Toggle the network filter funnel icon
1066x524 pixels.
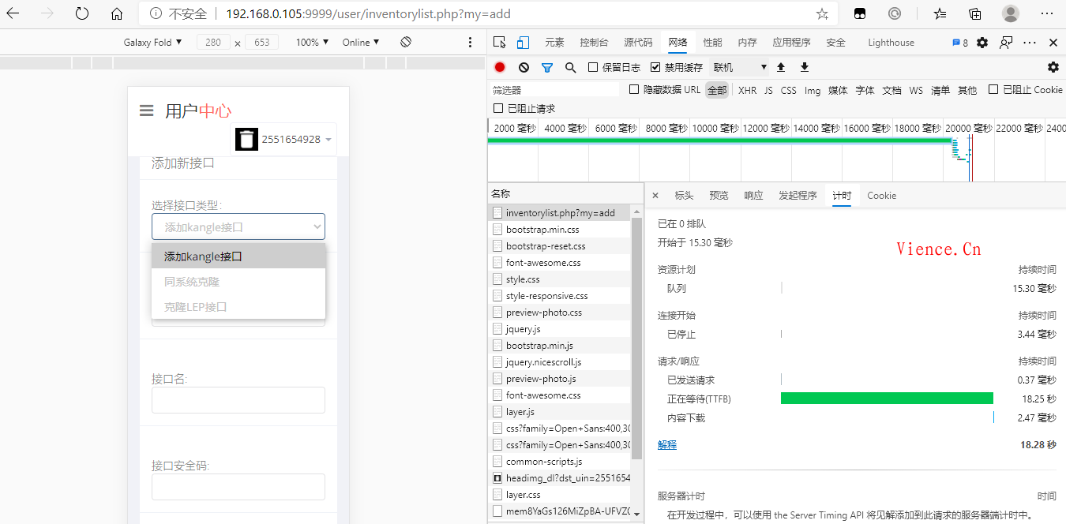[x=546, y=68]
